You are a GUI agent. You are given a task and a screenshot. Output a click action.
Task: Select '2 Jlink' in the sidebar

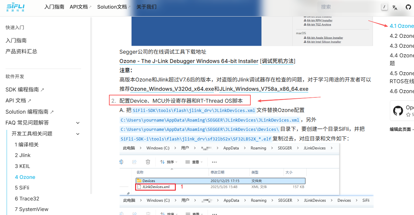pyautogui.click(x=23, y=155)
